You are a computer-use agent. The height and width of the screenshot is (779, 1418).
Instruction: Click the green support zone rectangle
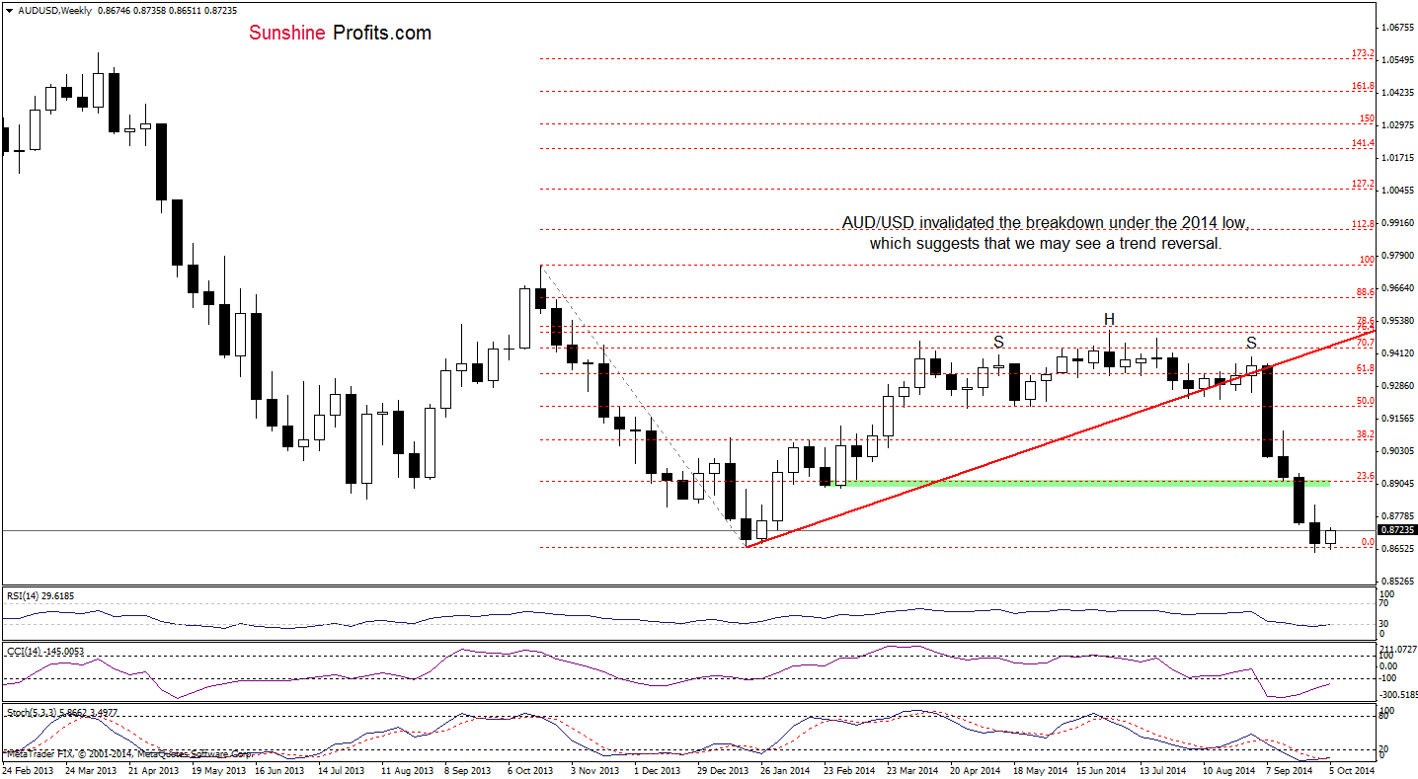[x=1076, y=483]
